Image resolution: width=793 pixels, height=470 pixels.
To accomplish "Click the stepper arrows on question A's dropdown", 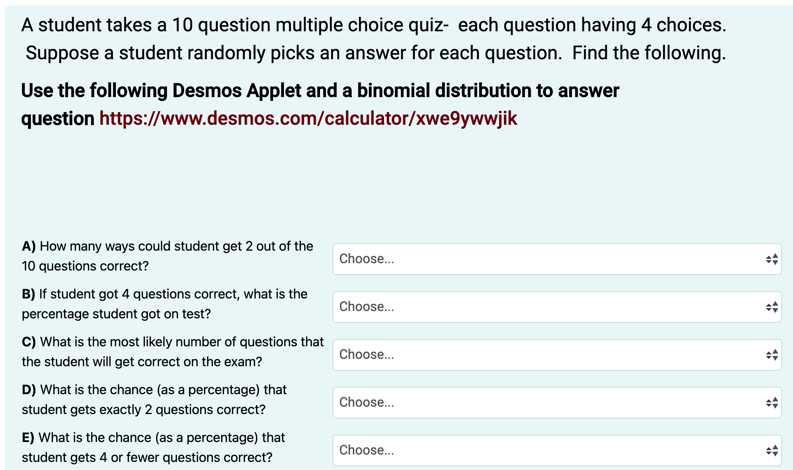I will (772, 259).
